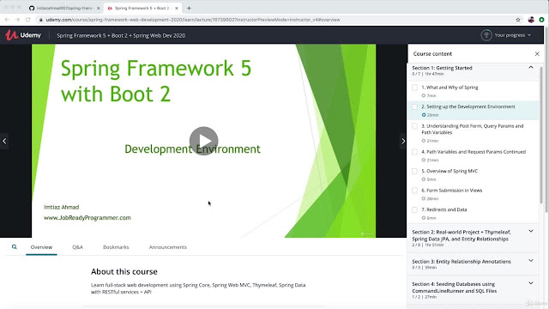The height and width of the screenshot is (309, 549).
Task: Bookmark this page with star icon
Action: 518,20
